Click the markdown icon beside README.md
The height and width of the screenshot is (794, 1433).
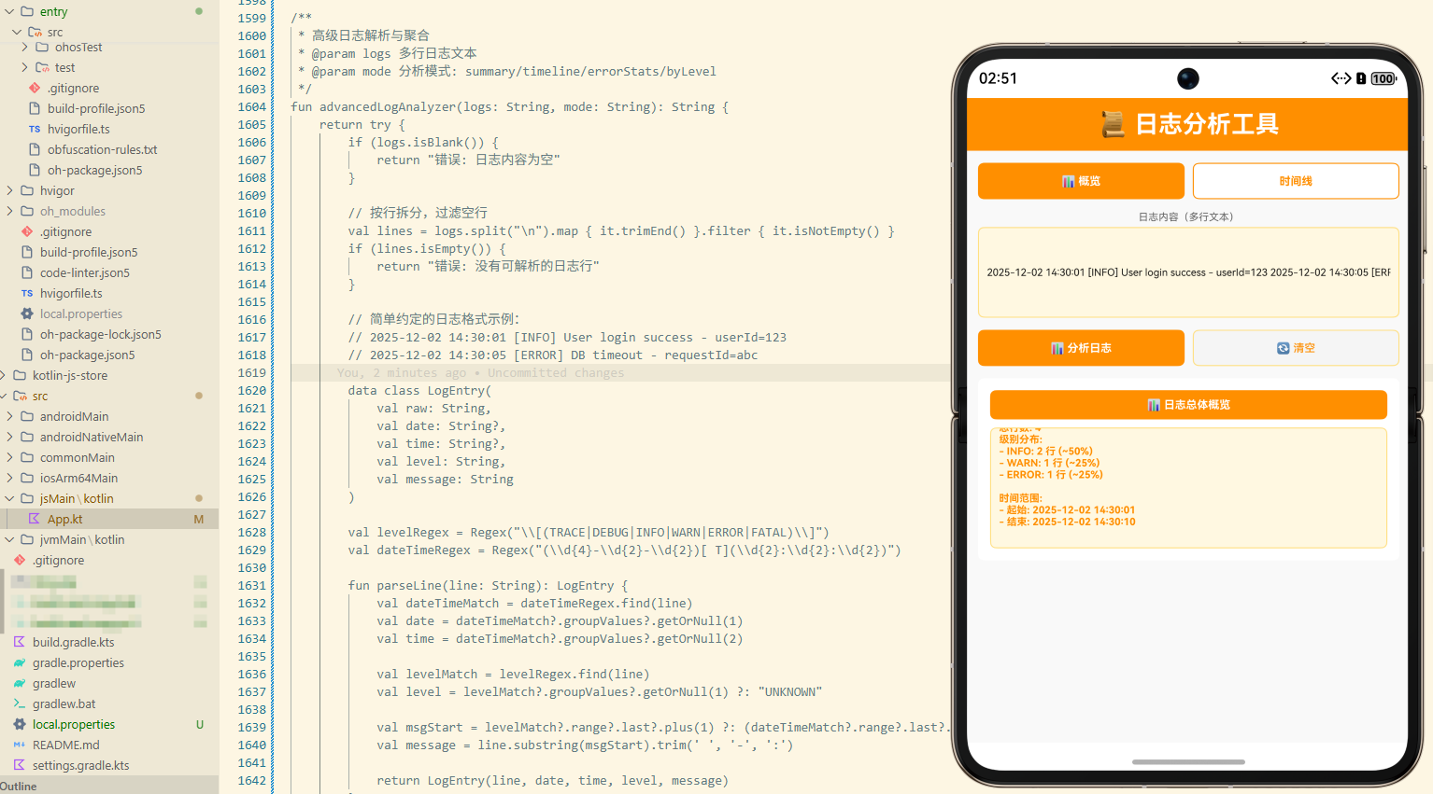(20, 745)
